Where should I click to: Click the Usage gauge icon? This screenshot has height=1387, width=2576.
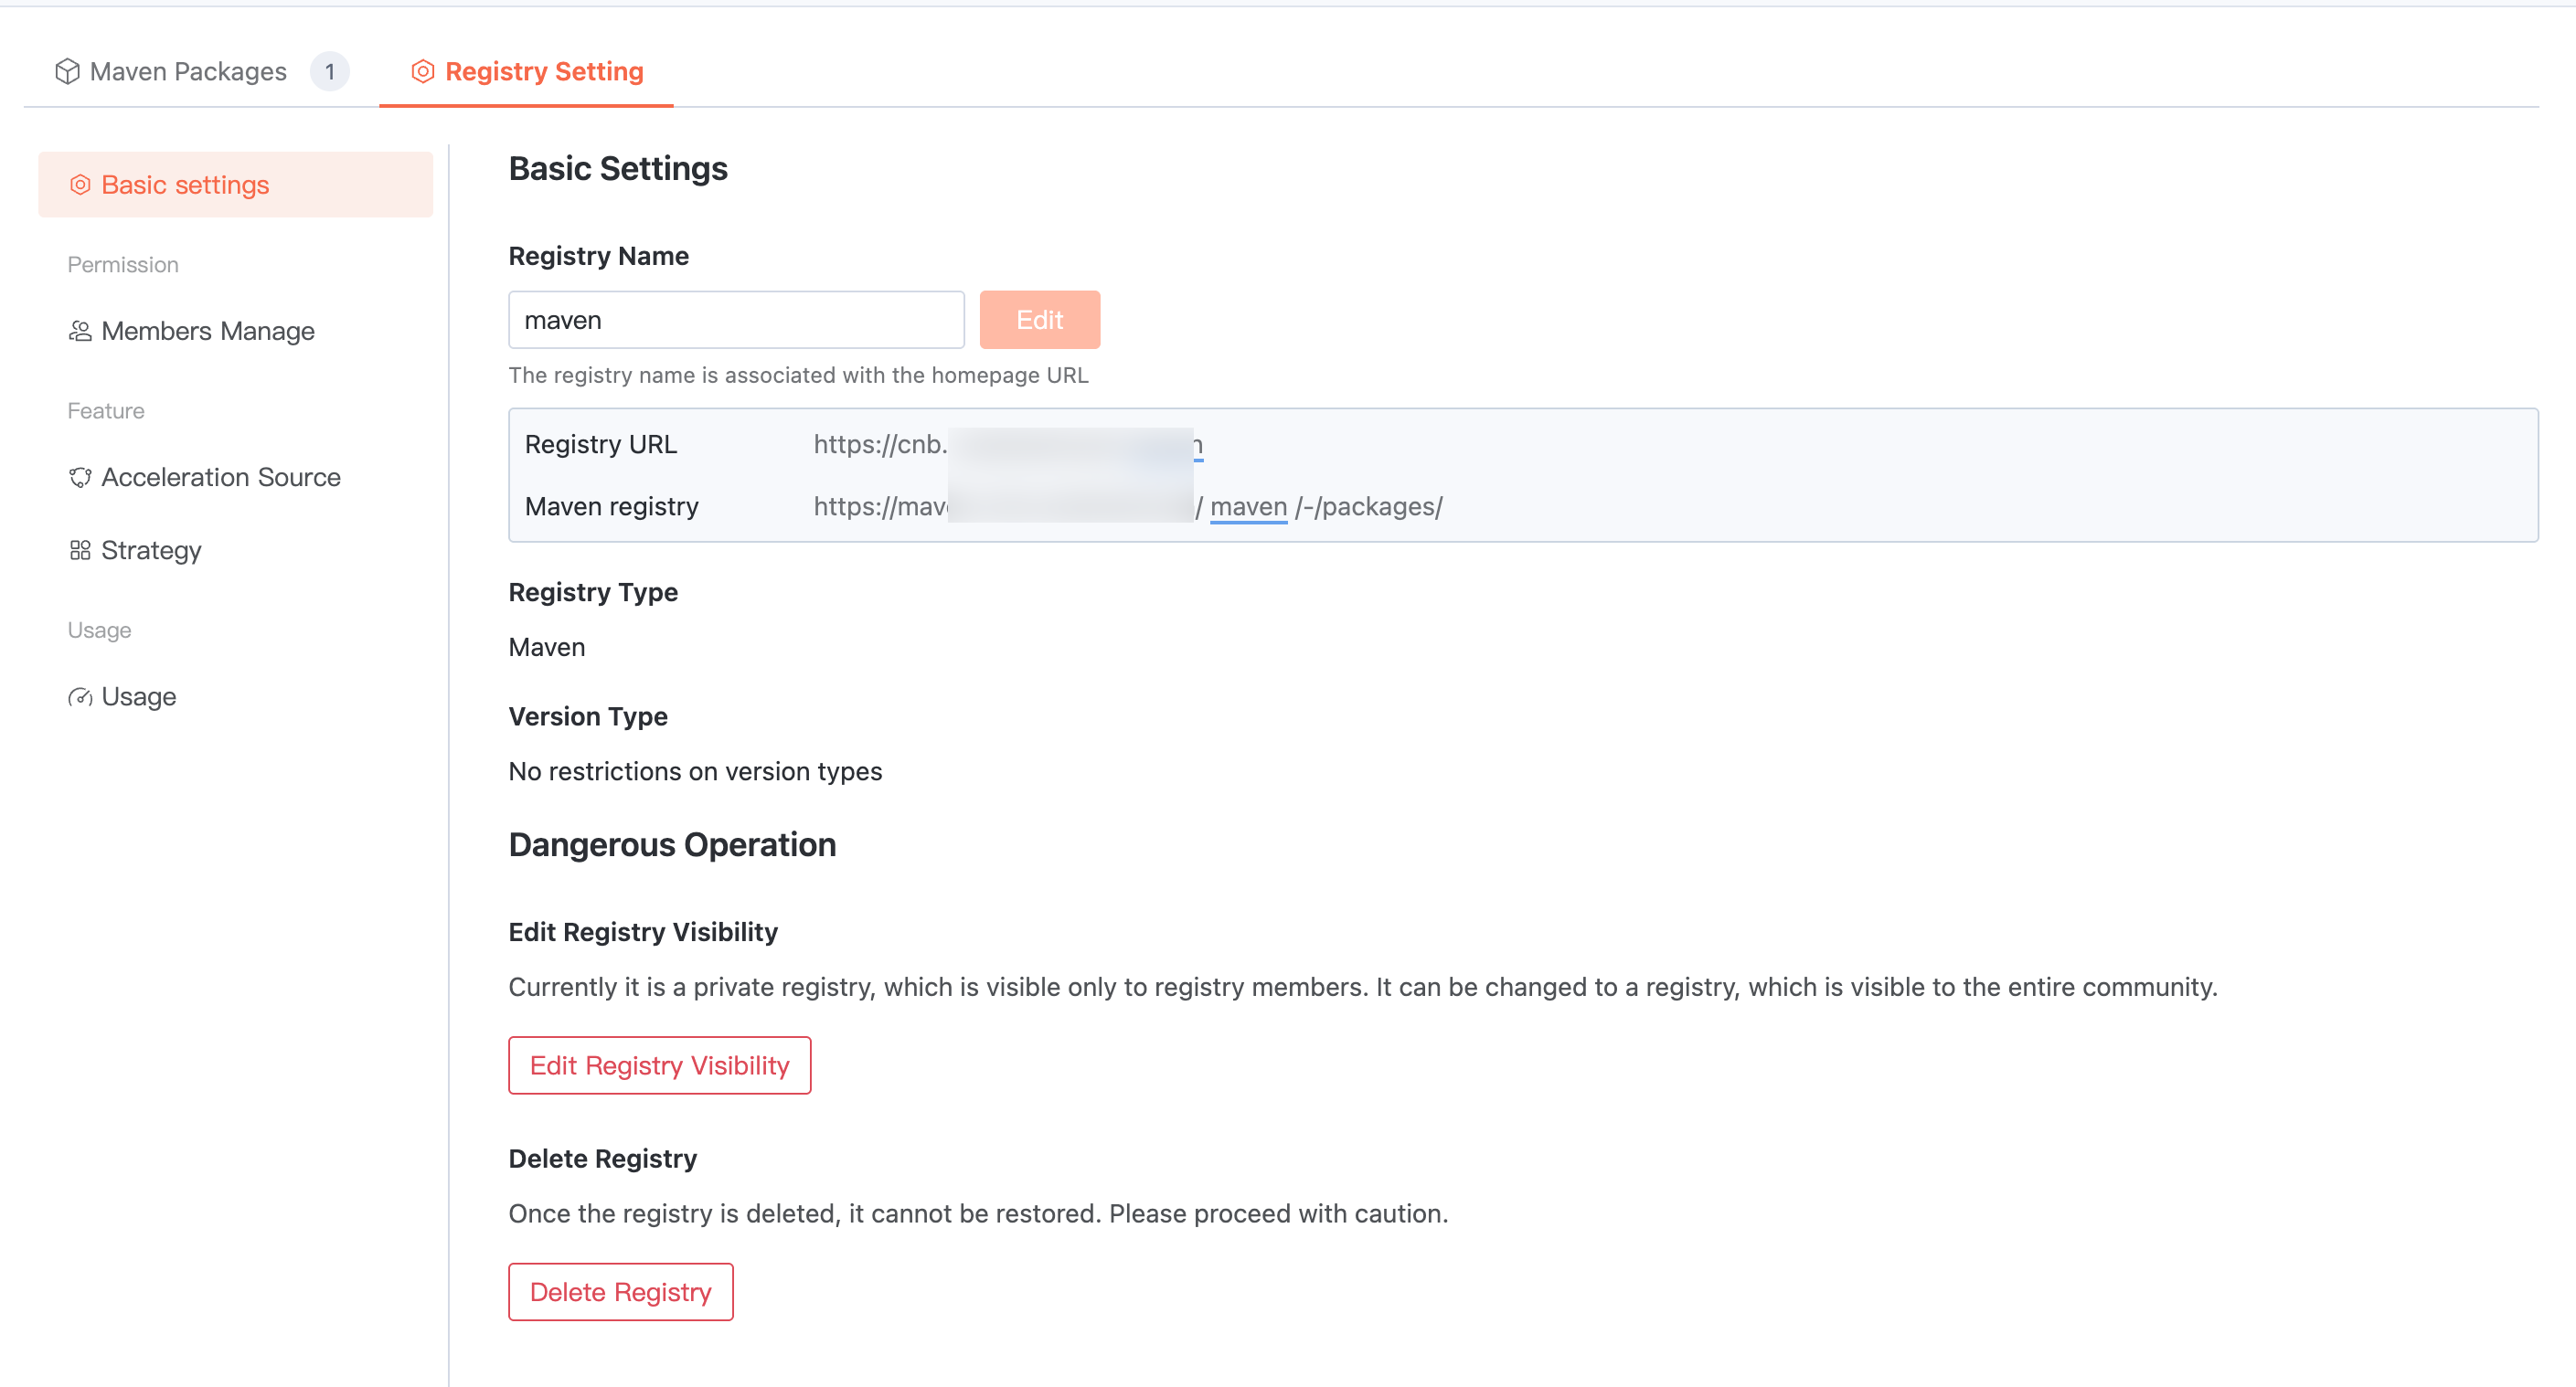coord(80,697)
